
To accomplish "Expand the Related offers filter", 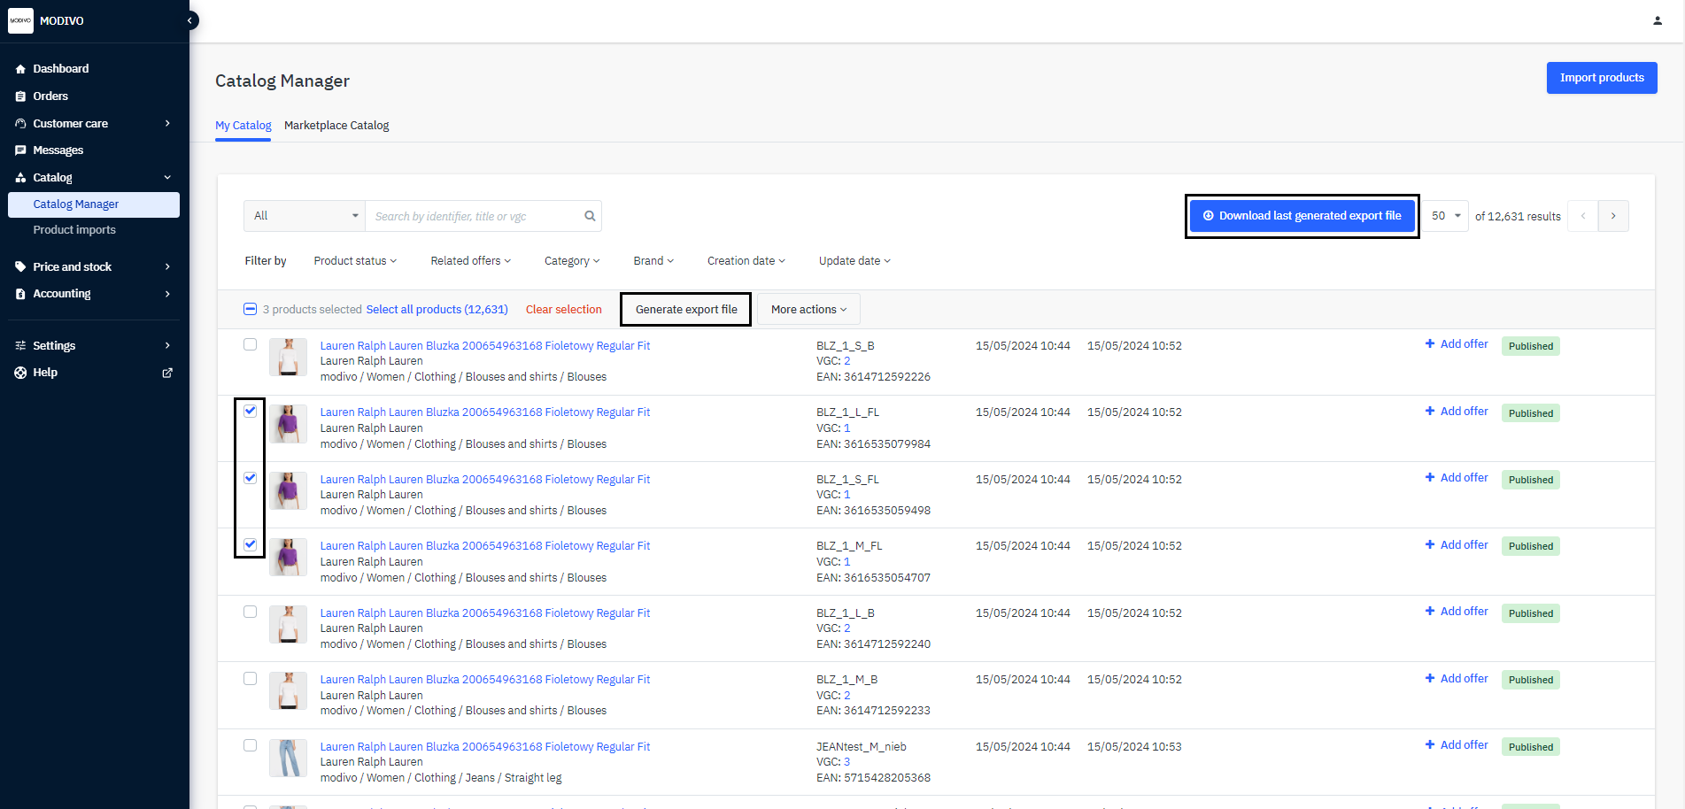I will point(471,261).
